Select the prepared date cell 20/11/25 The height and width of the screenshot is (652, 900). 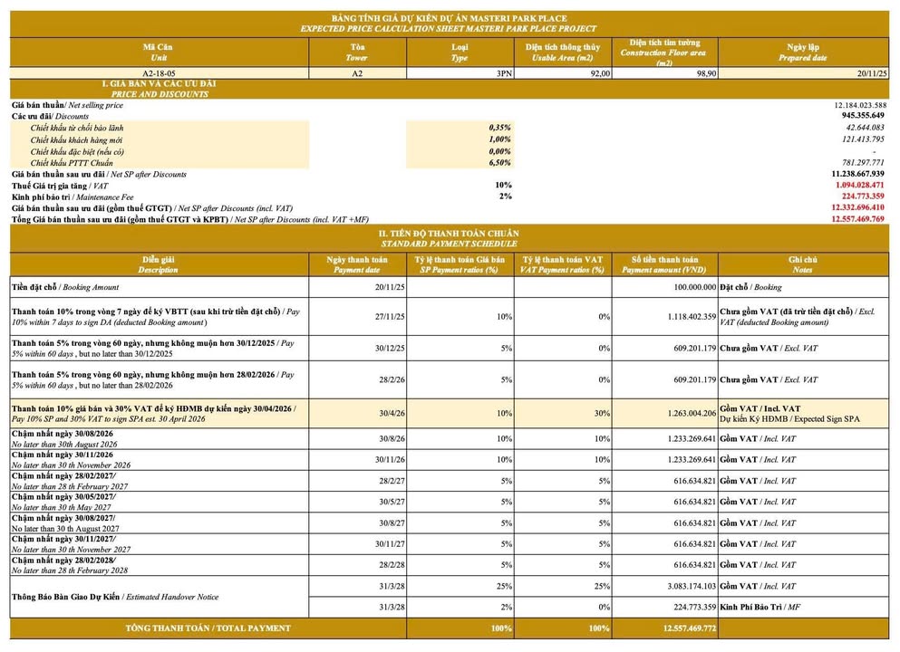802,73
